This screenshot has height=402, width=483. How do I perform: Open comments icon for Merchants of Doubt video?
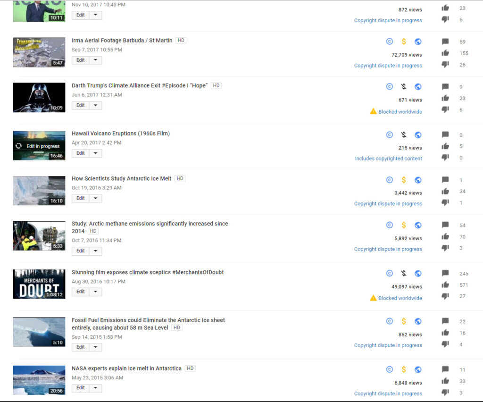click(x=445, y=273)
